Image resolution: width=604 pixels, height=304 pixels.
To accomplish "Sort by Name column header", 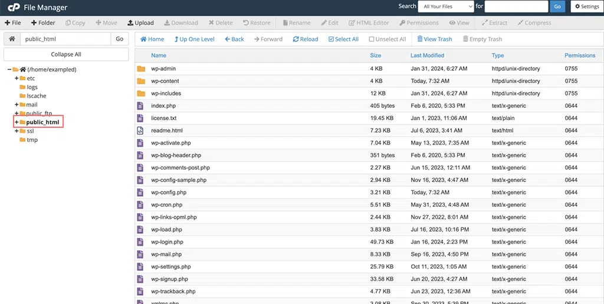I will tap(159, 55).
